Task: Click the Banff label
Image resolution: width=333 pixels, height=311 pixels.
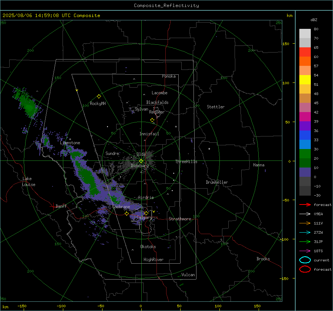Action: 61,206
